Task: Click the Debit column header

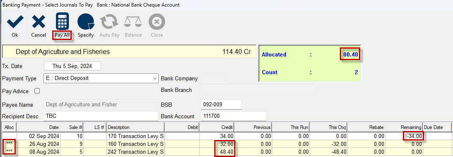Action: pyautogui.click(x=182, y=127)
